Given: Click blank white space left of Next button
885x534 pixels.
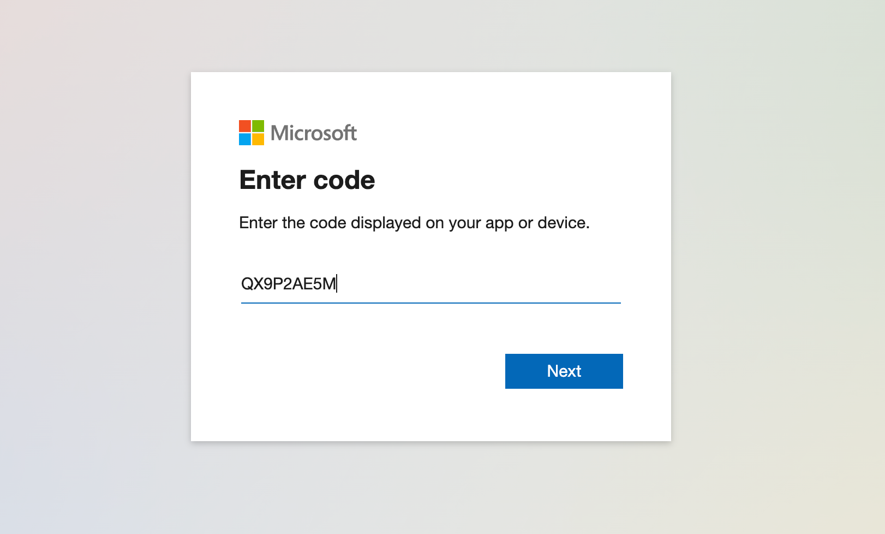Looking at the screenshot, I should pos(371,371).
